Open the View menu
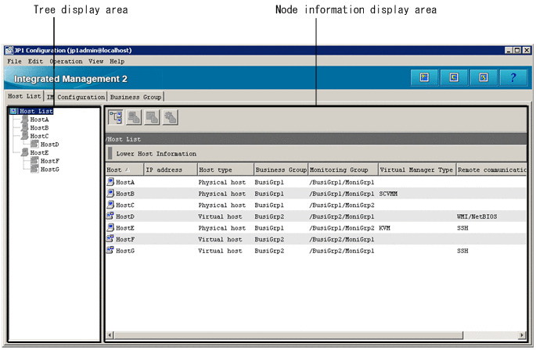This screenshot has height=350, width=536. coord(95,61)
